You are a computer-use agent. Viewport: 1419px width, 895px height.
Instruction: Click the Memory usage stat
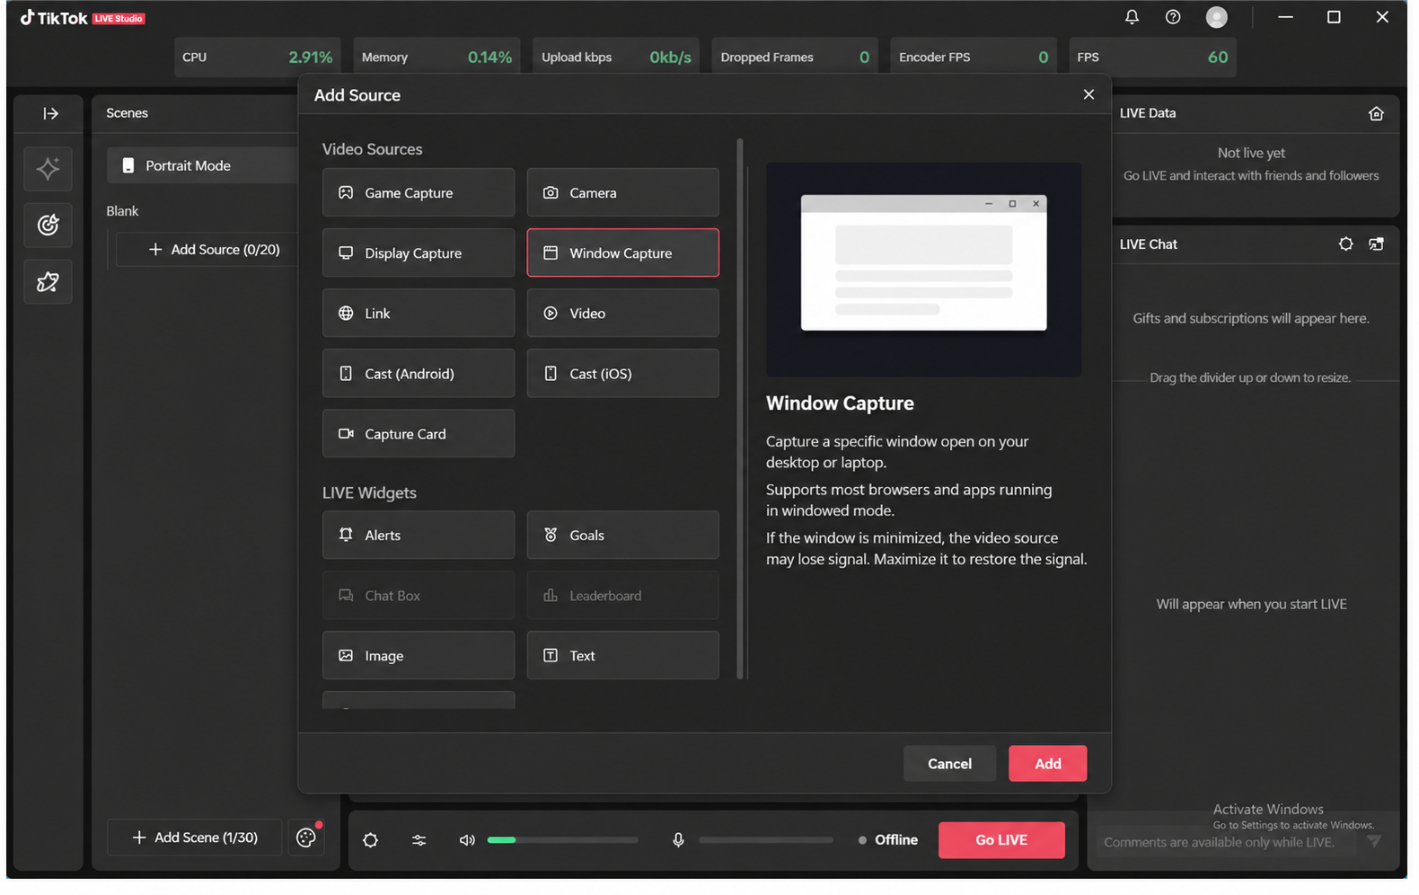tap(436, 57)
